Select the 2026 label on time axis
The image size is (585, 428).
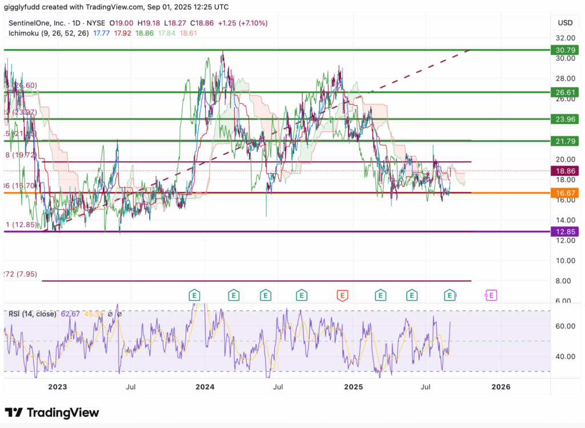point(501,386)
